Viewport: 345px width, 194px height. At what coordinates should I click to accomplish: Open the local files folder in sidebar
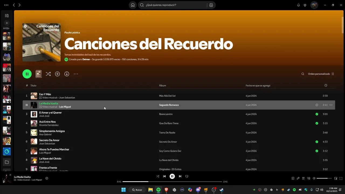pos(7,162)
